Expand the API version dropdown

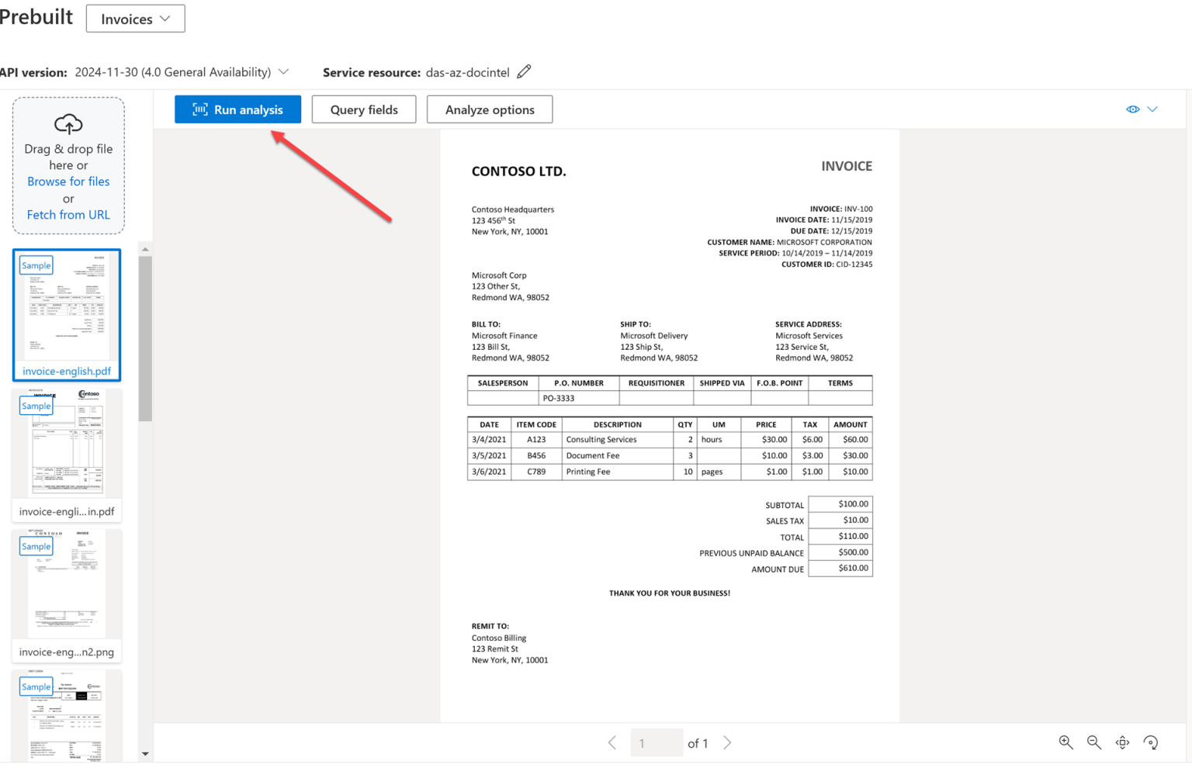[x=284, y=71]
